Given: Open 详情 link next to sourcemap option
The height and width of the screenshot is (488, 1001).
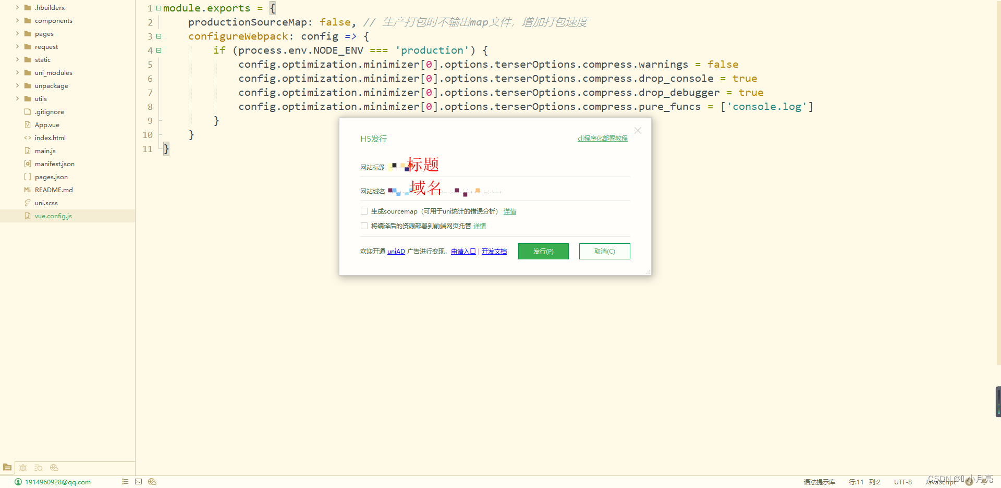Looking at the screenshot, I should point(510,211).
